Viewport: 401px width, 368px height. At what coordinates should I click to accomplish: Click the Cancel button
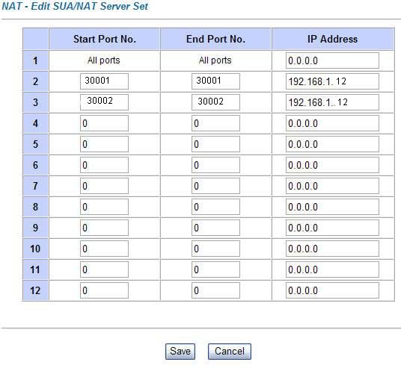[x=230, y=352]
